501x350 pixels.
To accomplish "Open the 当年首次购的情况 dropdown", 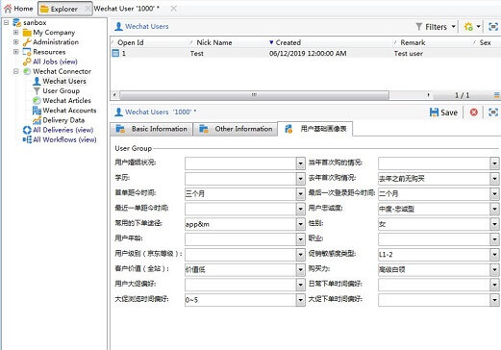I will click(x=494, y=163).
